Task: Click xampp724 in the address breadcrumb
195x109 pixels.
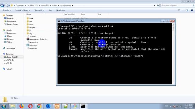Action: coord(45,5)
